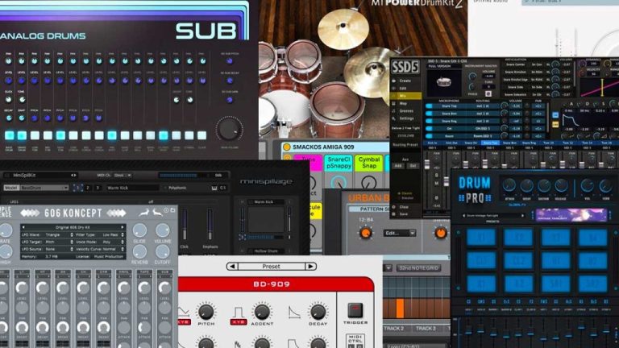Click the SnareCl pSnappy pad in Amiga 909
This screenshot has height=348, width=619.
click(x=339, y=163)
